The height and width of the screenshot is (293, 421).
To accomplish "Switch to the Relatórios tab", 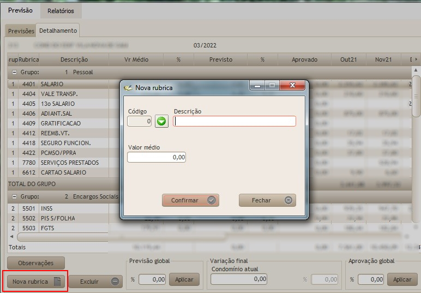I will 61,10.
